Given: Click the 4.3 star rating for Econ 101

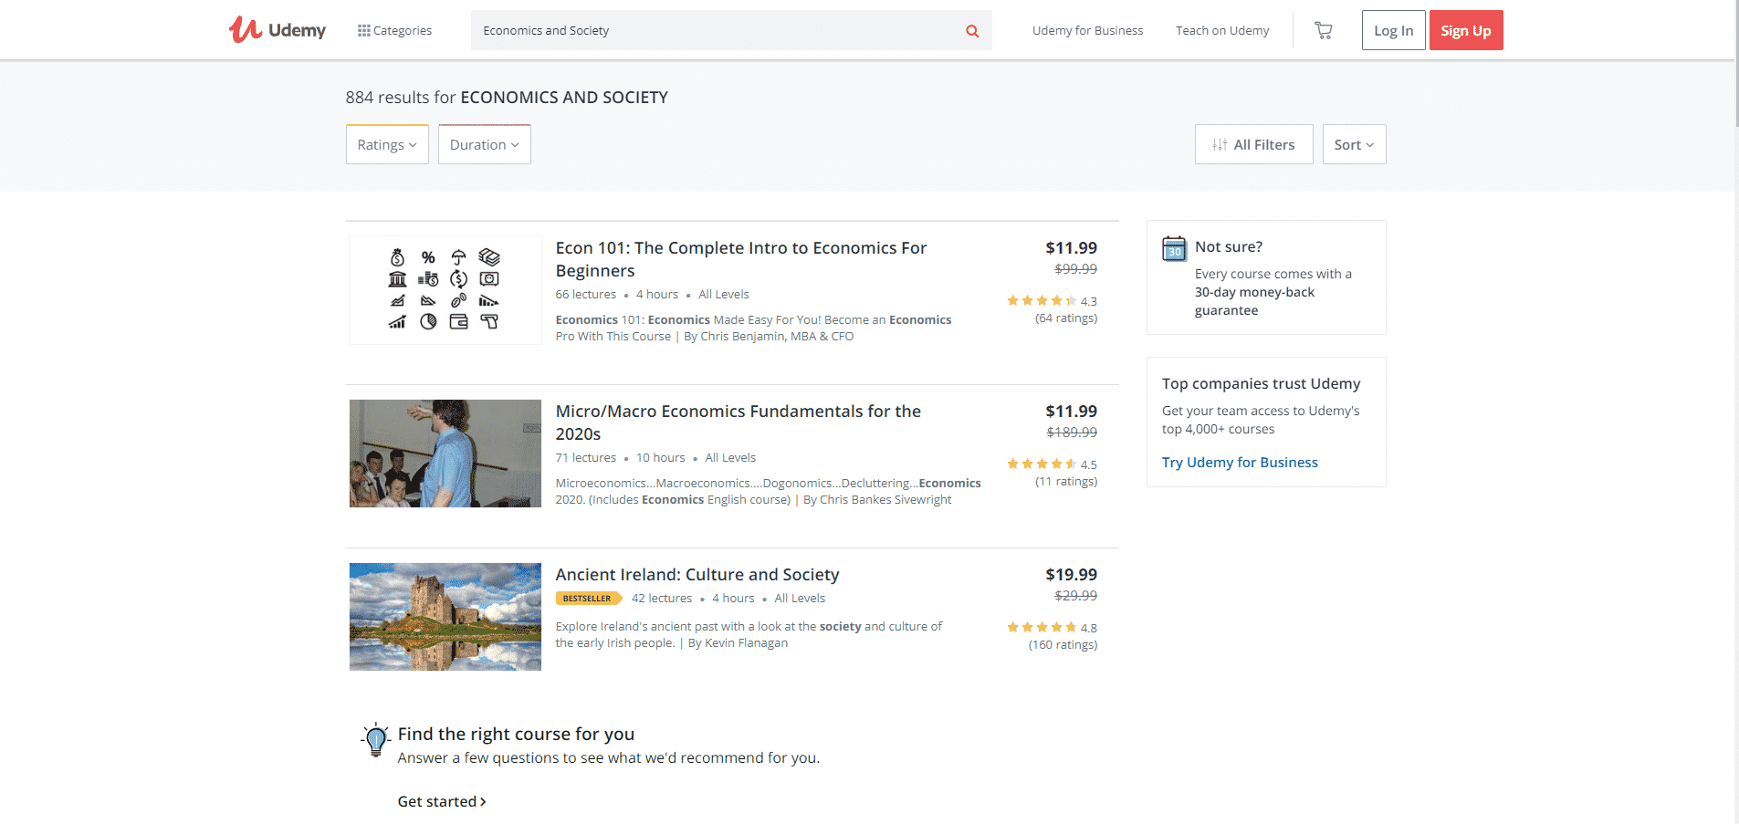Looking at the screenshot, I should point(1052,301).
